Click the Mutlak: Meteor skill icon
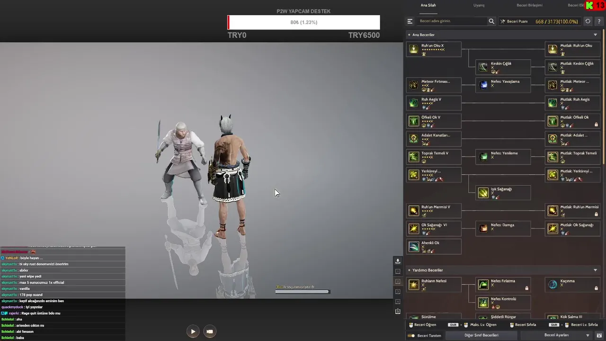The width and height of the screenshot is (606, 341). click(553, 85)
